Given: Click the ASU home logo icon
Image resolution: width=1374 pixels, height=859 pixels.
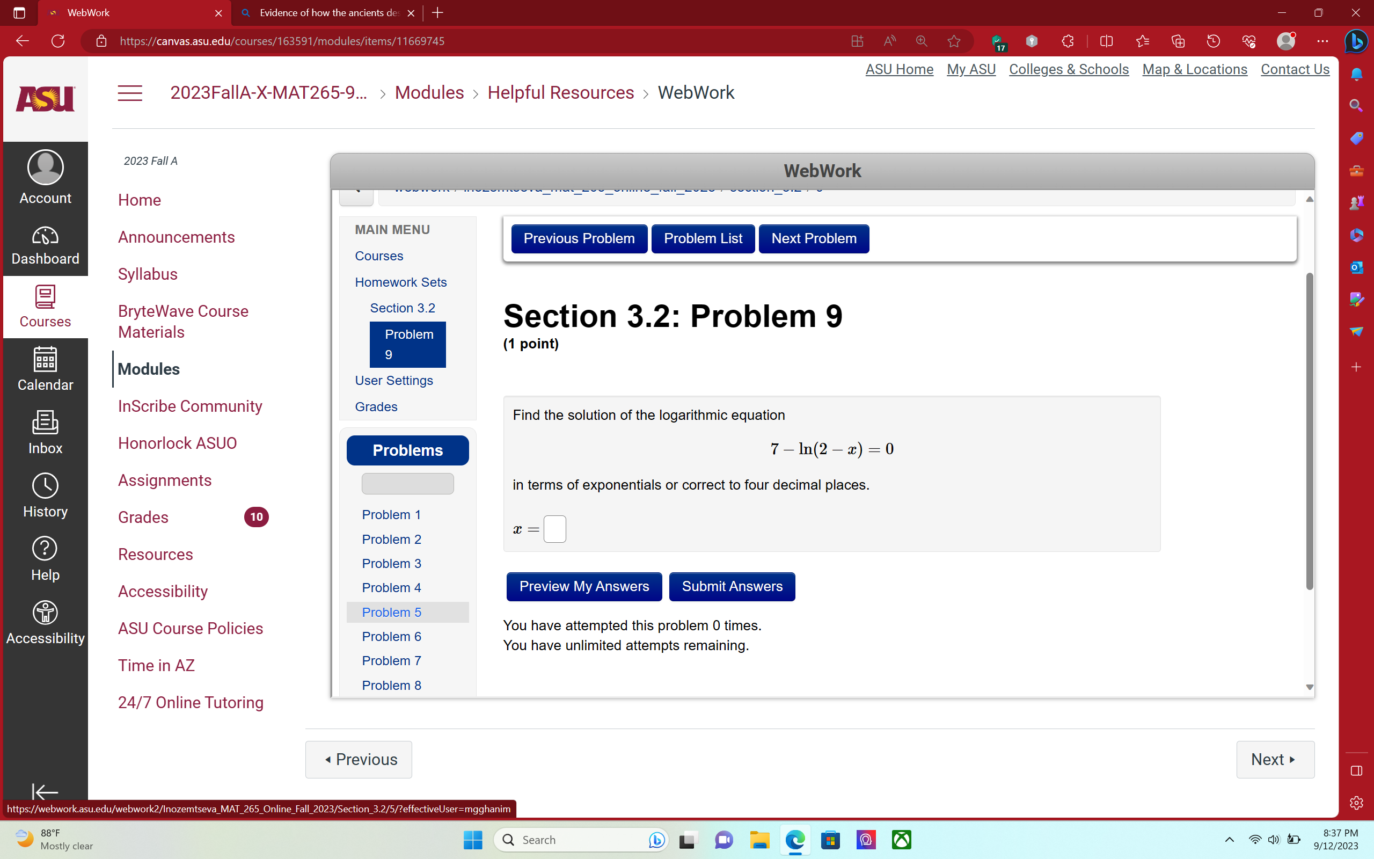Looking at the screenshot, I should point(45,99).
